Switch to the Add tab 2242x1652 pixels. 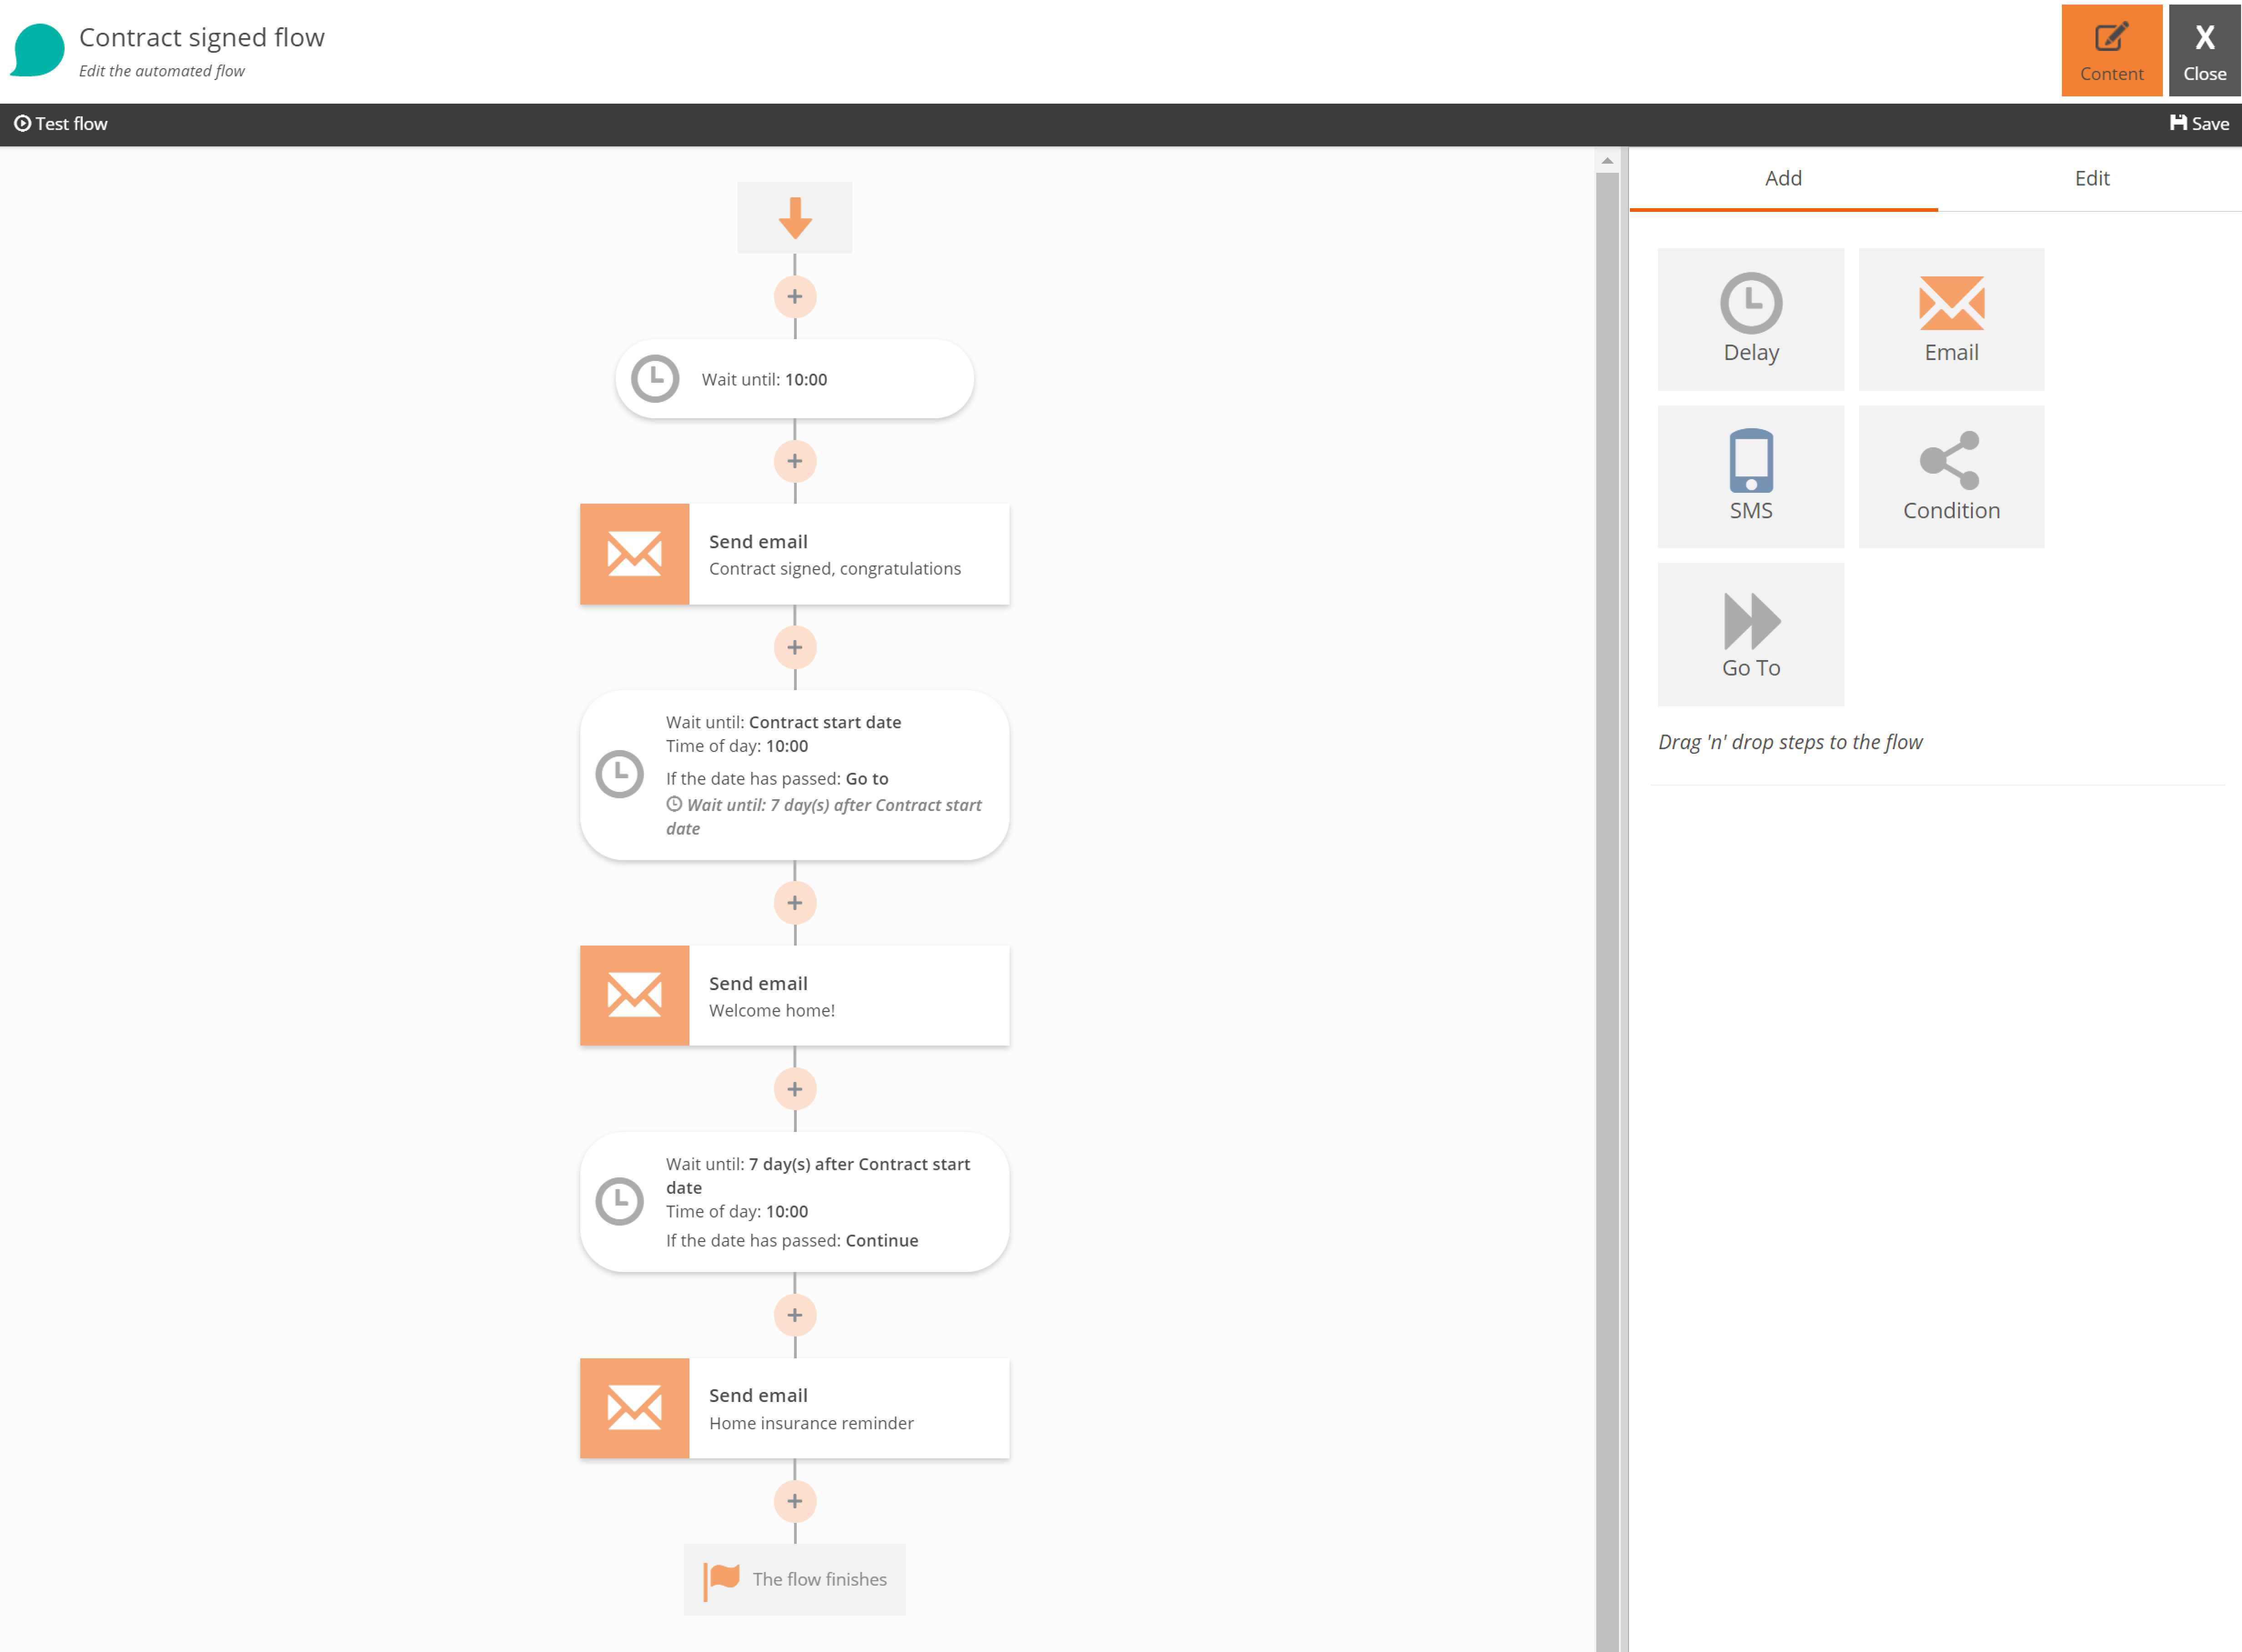(1783, 178)
